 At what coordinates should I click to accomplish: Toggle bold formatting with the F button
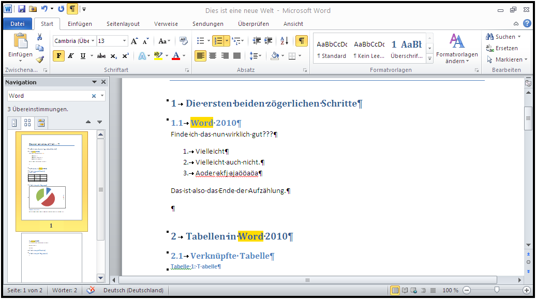click(59, 56)
